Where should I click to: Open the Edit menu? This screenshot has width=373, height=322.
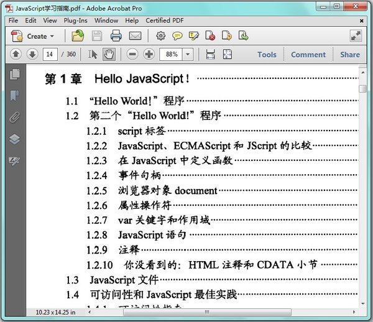coord(30,21)
